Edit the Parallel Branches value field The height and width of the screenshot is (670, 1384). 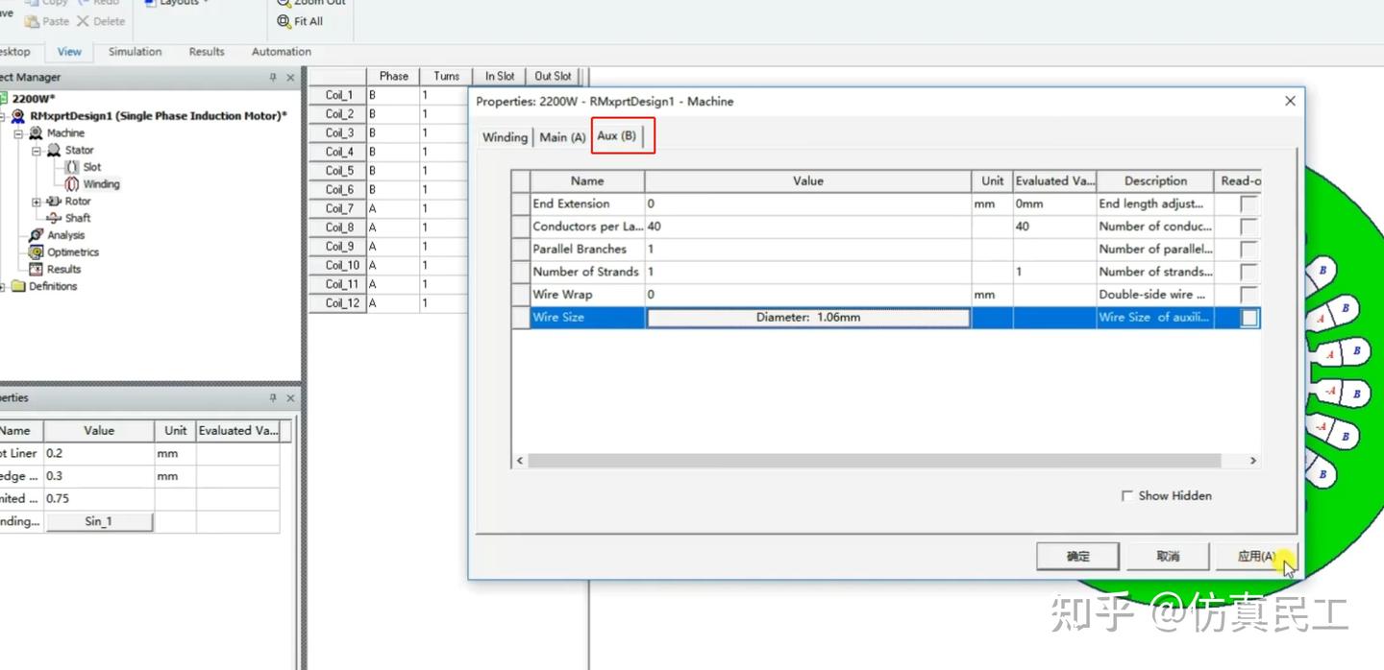pyautogui.click(x=808, y=249)
